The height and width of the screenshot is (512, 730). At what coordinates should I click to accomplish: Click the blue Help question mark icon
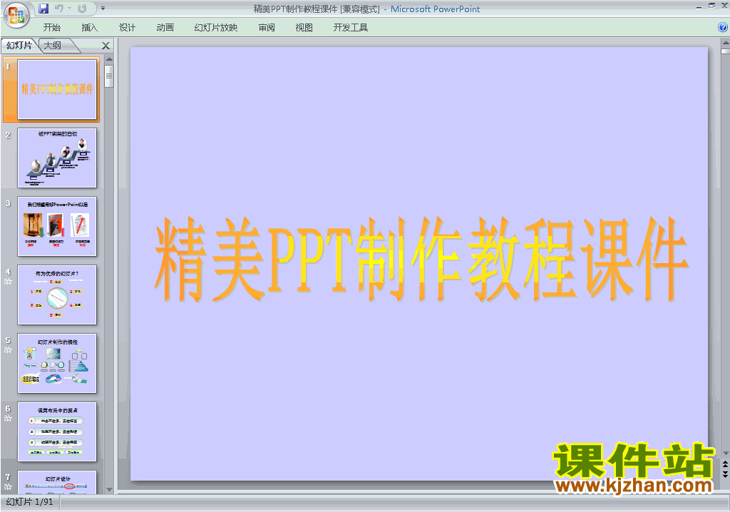point(723,28)
